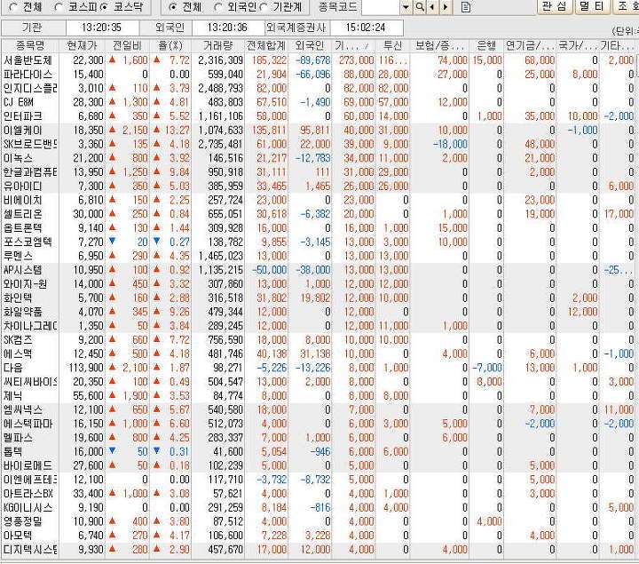
Task: Select the 에스맥 stock row
Action: pos(319,353)
